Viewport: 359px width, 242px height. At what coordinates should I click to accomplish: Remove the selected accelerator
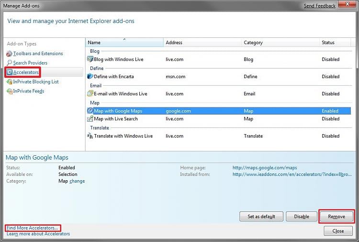tap(337, 216)
